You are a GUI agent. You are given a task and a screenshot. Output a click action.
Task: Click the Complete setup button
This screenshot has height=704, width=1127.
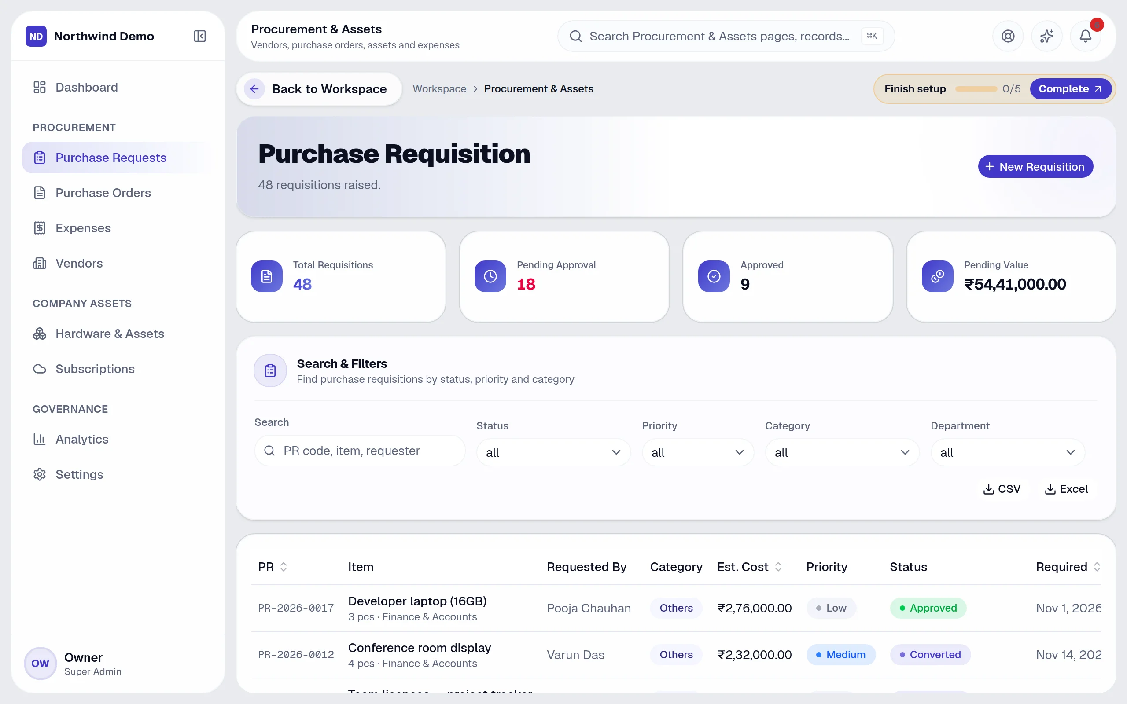pyautogui.click(x=1070, y=88)
